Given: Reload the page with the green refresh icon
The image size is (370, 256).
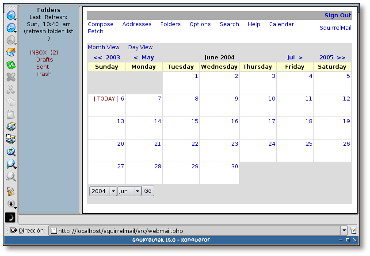Looking at the screenshot, I should [x=11, y=65].
